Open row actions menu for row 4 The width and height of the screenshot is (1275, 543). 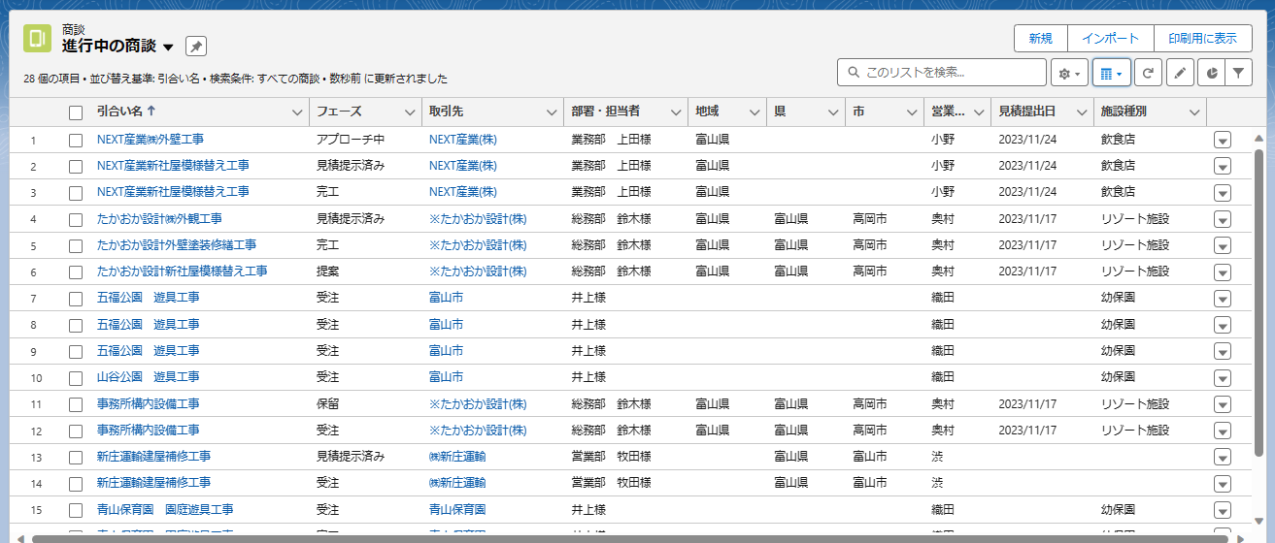click(x=1223, y=219)
